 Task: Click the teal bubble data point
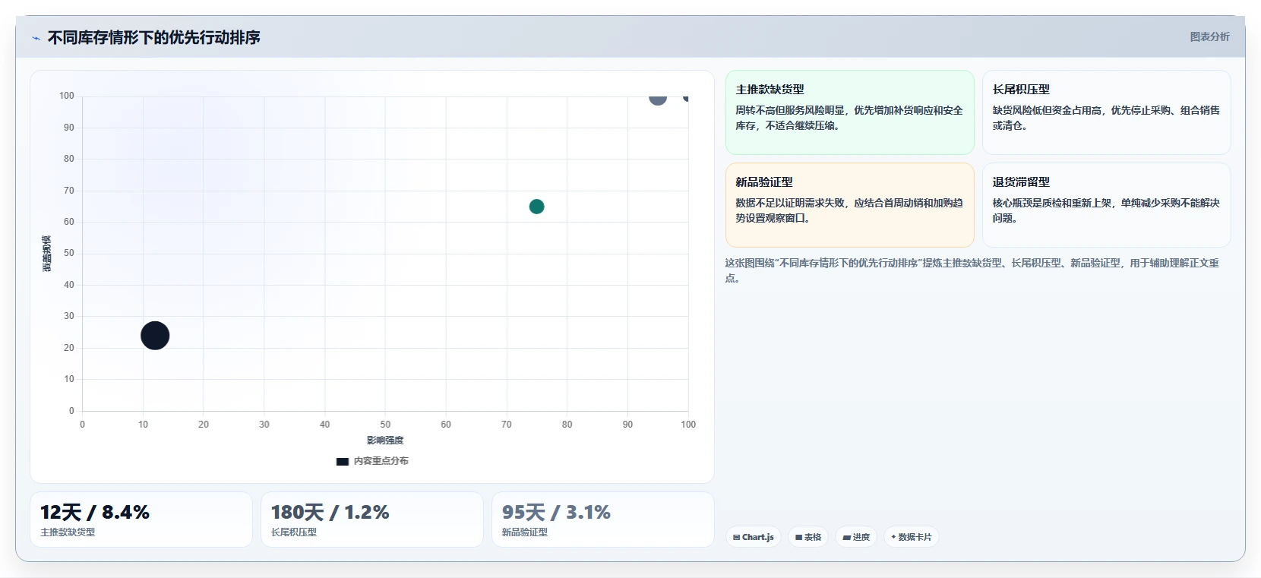click(536, 207)
